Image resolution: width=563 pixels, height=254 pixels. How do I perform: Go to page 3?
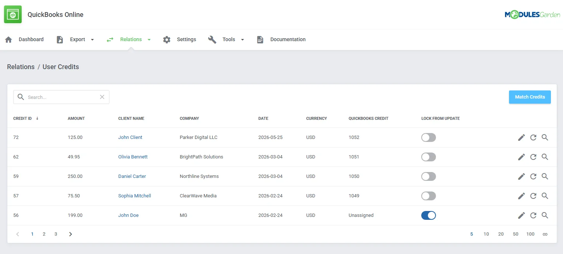pyautogui.click(x=56, y=234)
